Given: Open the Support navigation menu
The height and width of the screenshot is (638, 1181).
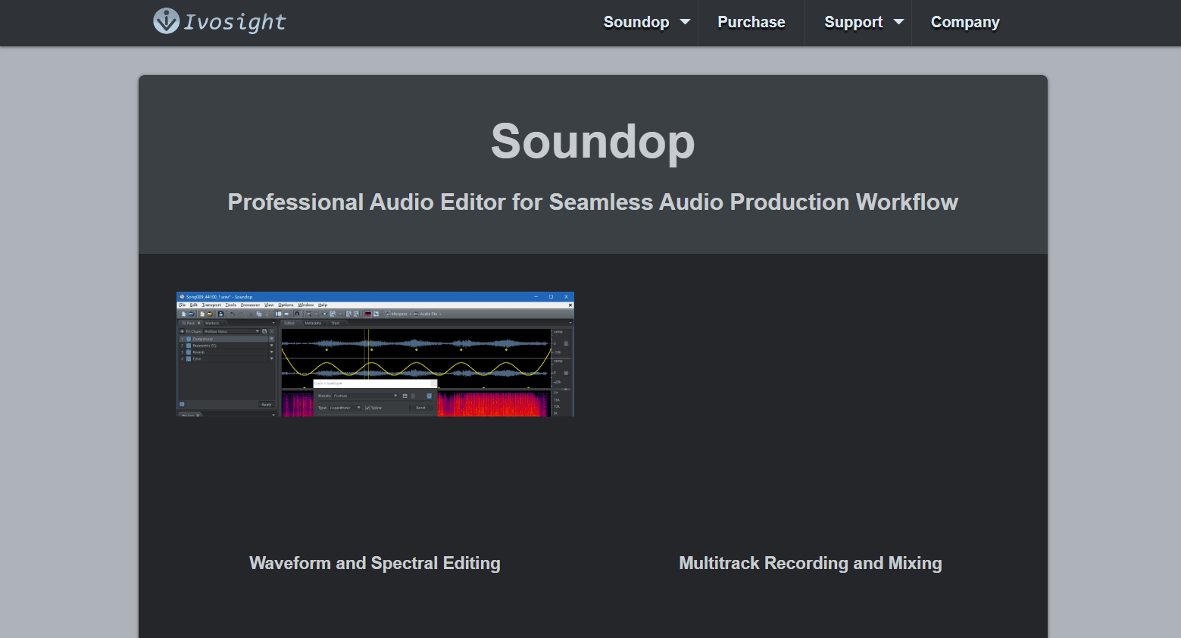Looking at the screenshot, I should tap(854, 22).
